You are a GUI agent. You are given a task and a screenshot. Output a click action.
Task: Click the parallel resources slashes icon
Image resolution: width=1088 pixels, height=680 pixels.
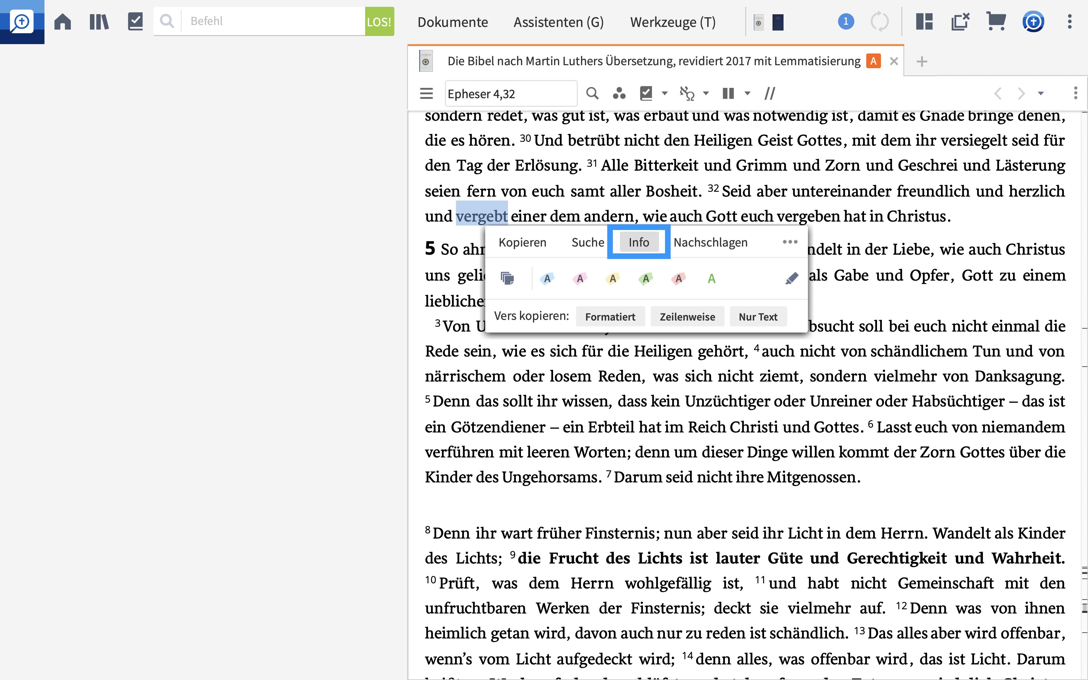770,93
